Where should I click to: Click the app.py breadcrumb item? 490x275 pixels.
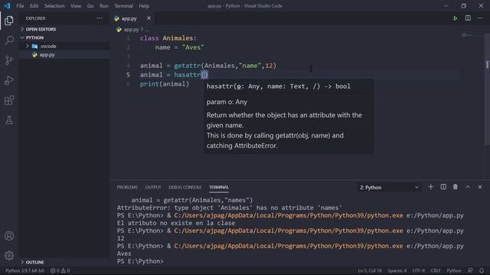coord(131,30)
